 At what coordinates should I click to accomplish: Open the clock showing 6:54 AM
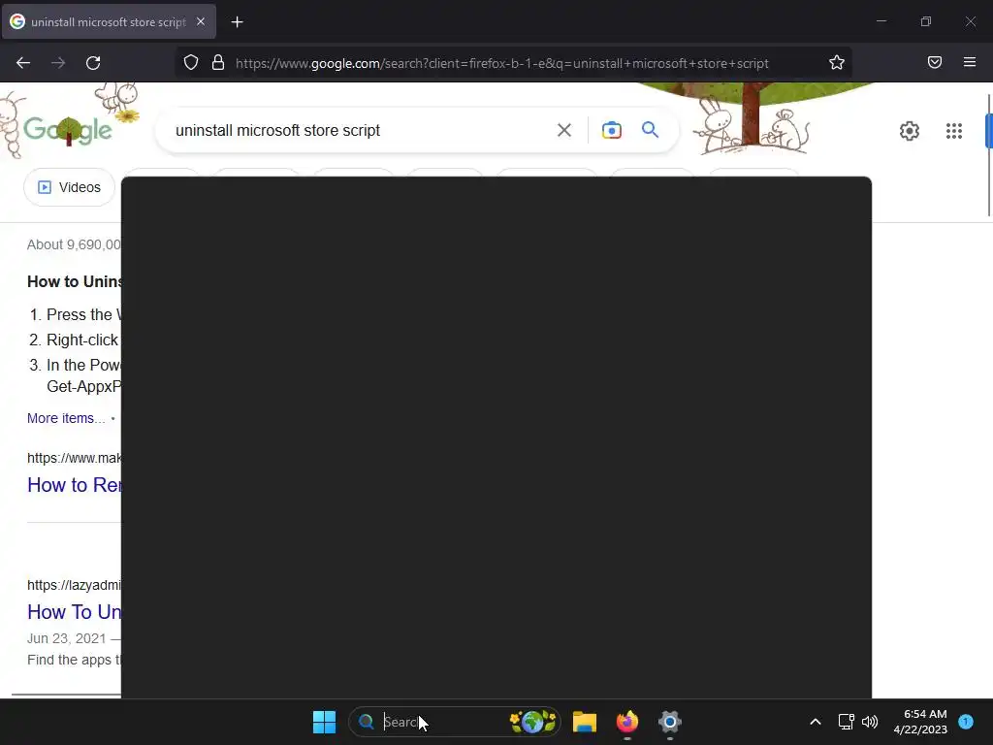click(x=920, y=722)
